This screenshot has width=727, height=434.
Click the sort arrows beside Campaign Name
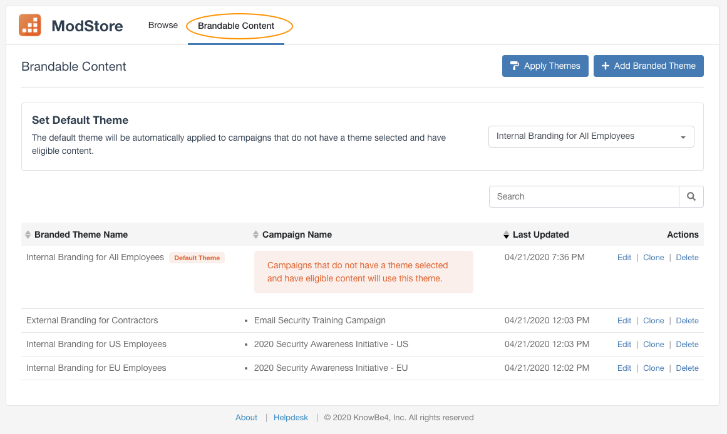[x=255, y=235]
